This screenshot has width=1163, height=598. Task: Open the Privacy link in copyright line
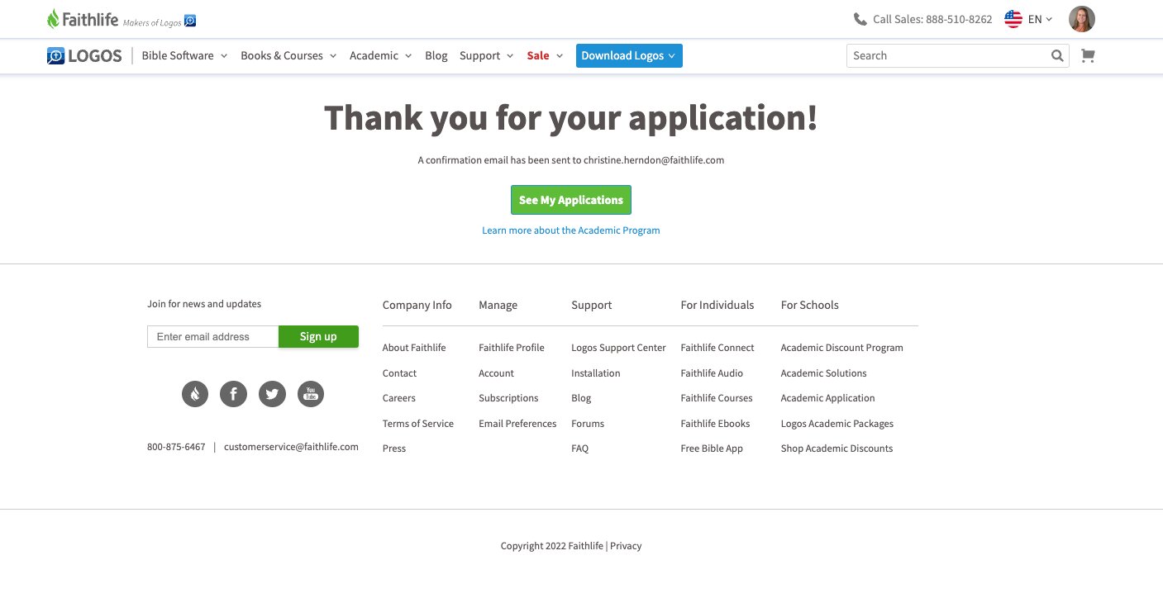(626, 546)
